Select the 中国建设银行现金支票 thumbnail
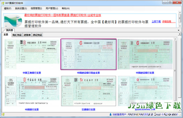This screenshot has width=183, height=118. tap(89, 54)
